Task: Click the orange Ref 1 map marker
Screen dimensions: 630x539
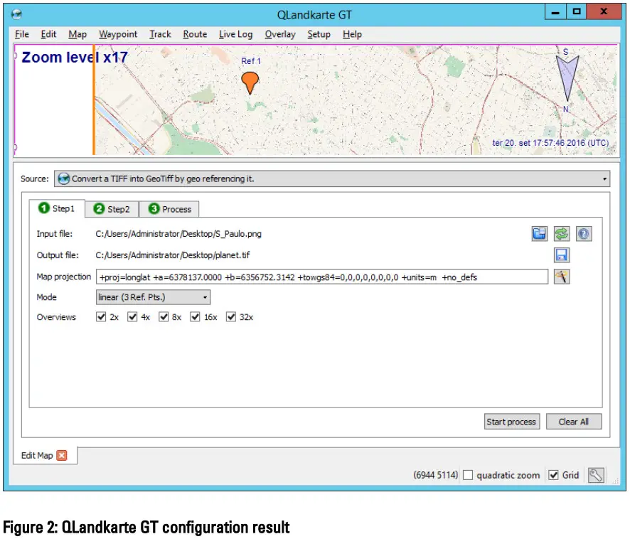Action: click(x=250, y=82)
